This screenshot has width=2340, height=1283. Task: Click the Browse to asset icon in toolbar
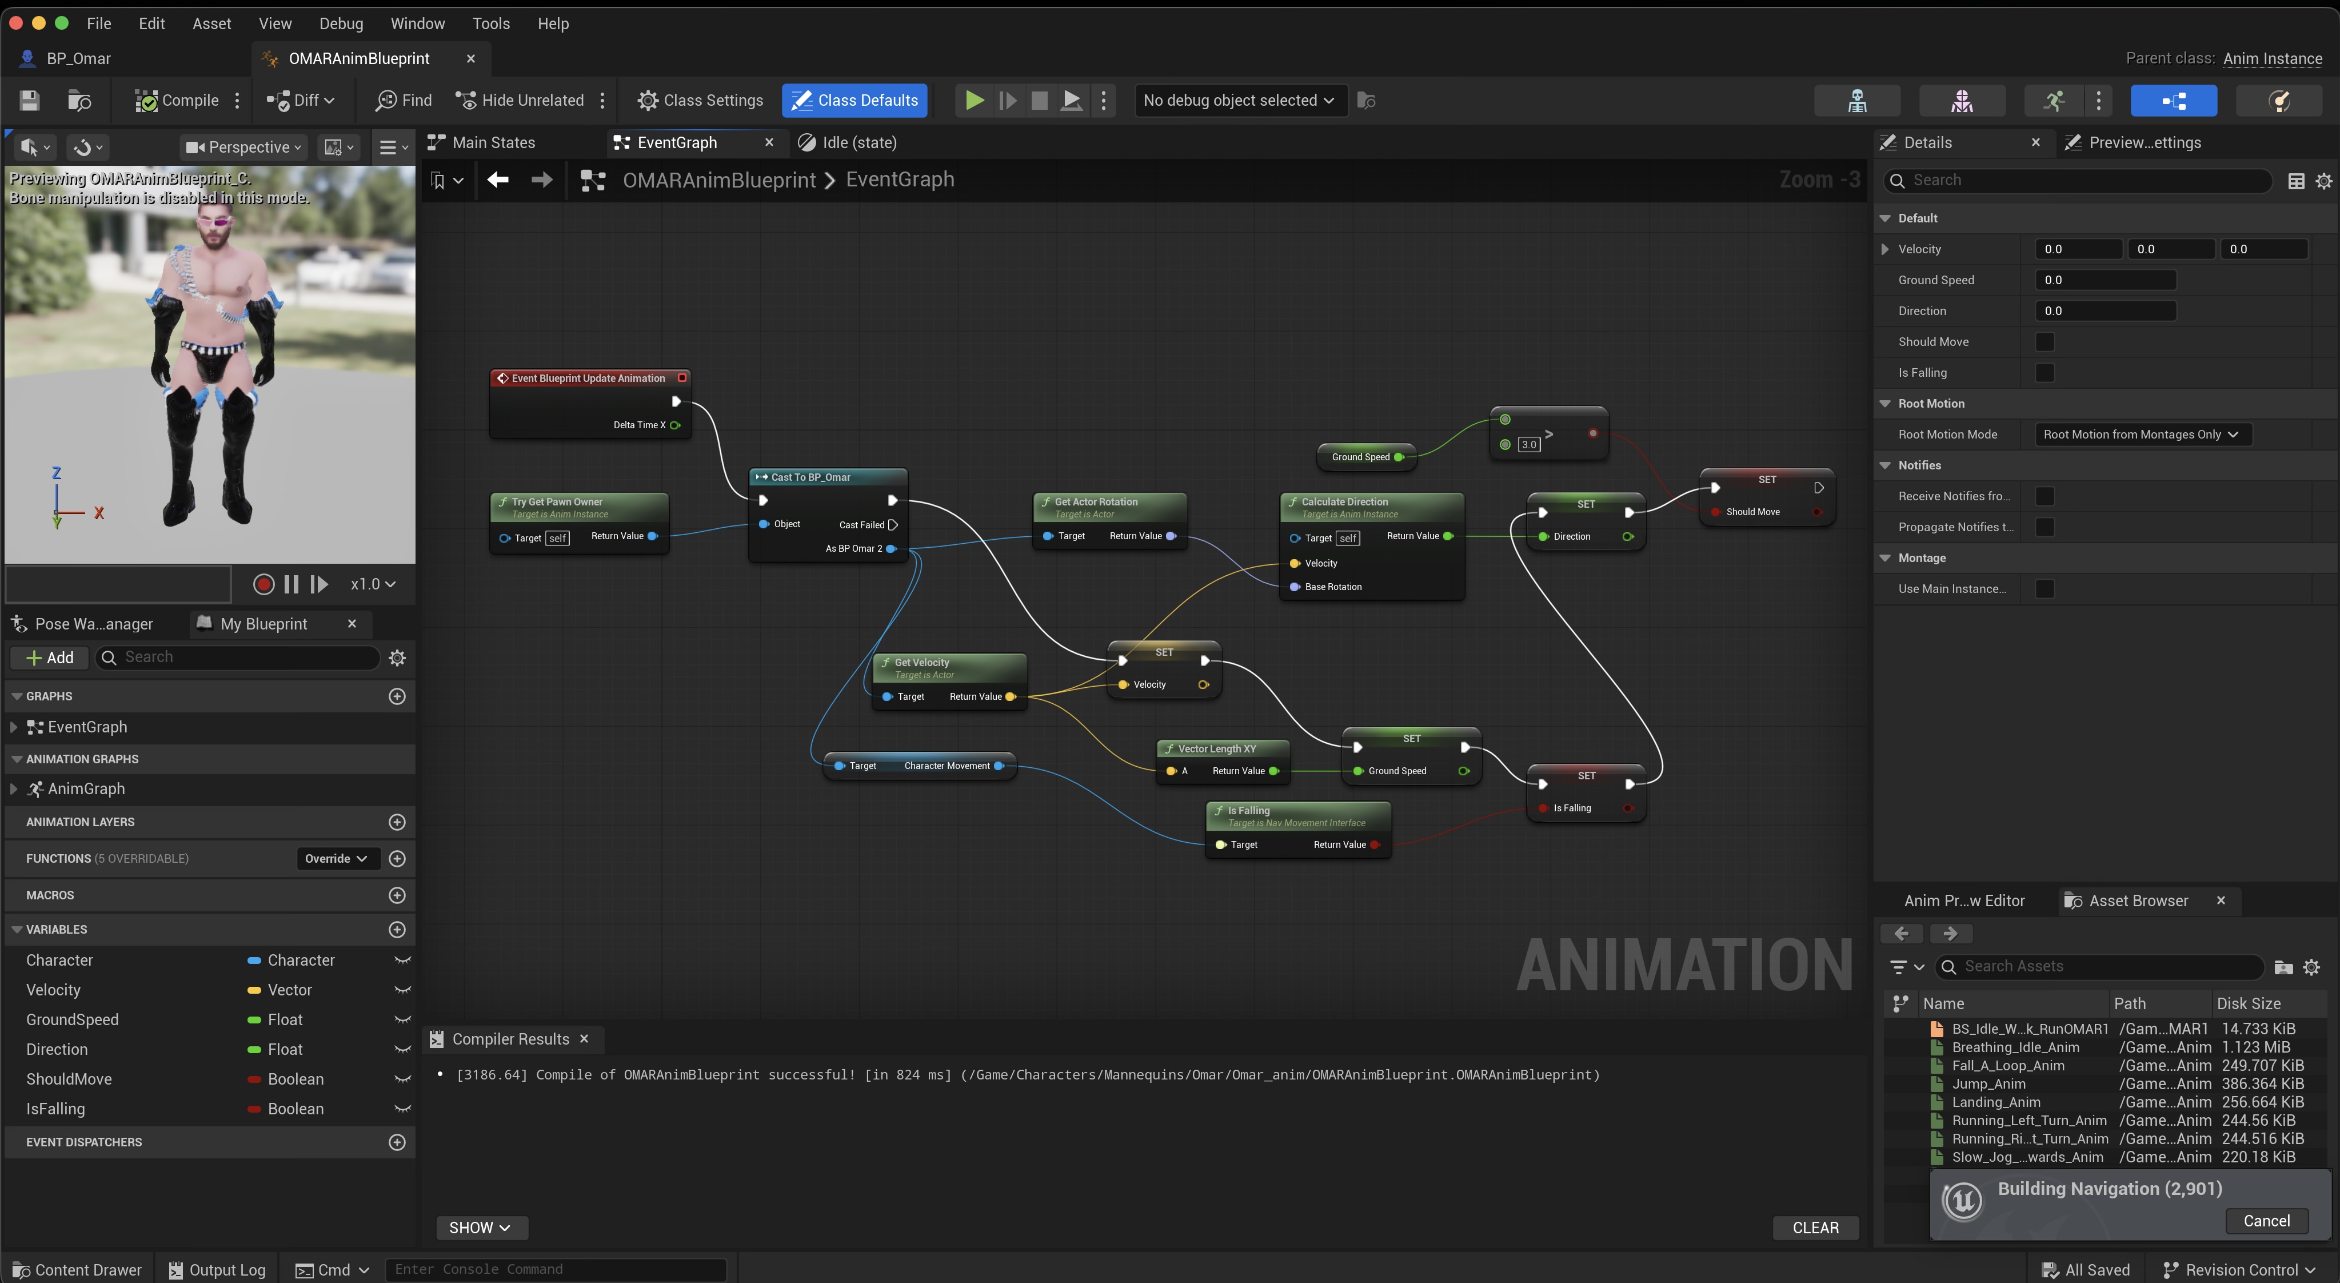click(x=79, y=100)
